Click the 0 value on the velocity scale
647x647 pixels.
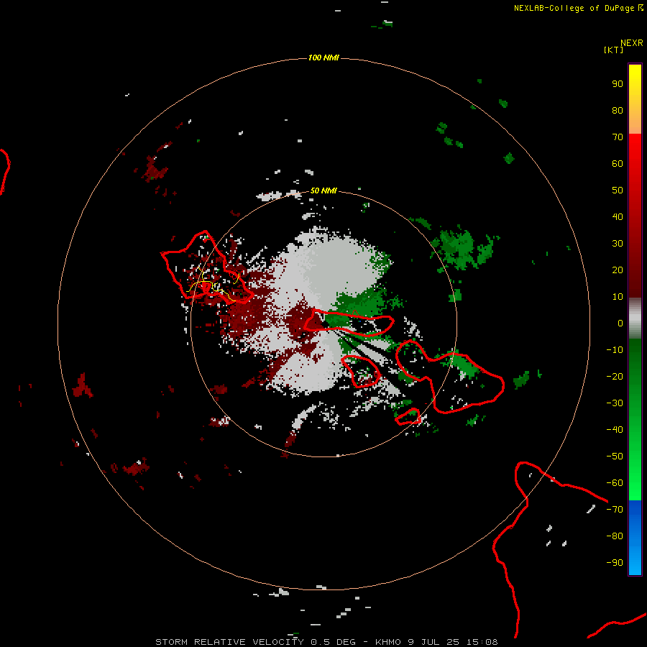(x=620, y=323)
